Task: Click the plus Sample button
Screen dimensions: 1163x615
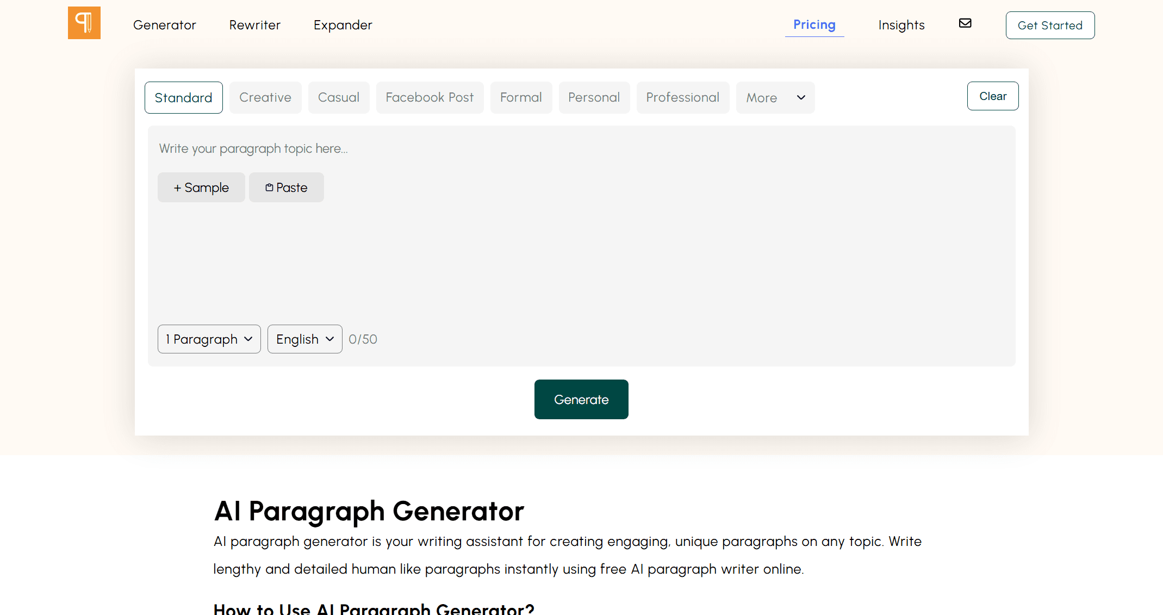Action: coord(201,188)
